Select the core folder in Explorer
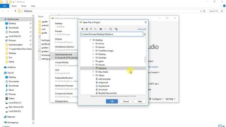Viewport: 226px width, 127px height. tap(43, 29)
